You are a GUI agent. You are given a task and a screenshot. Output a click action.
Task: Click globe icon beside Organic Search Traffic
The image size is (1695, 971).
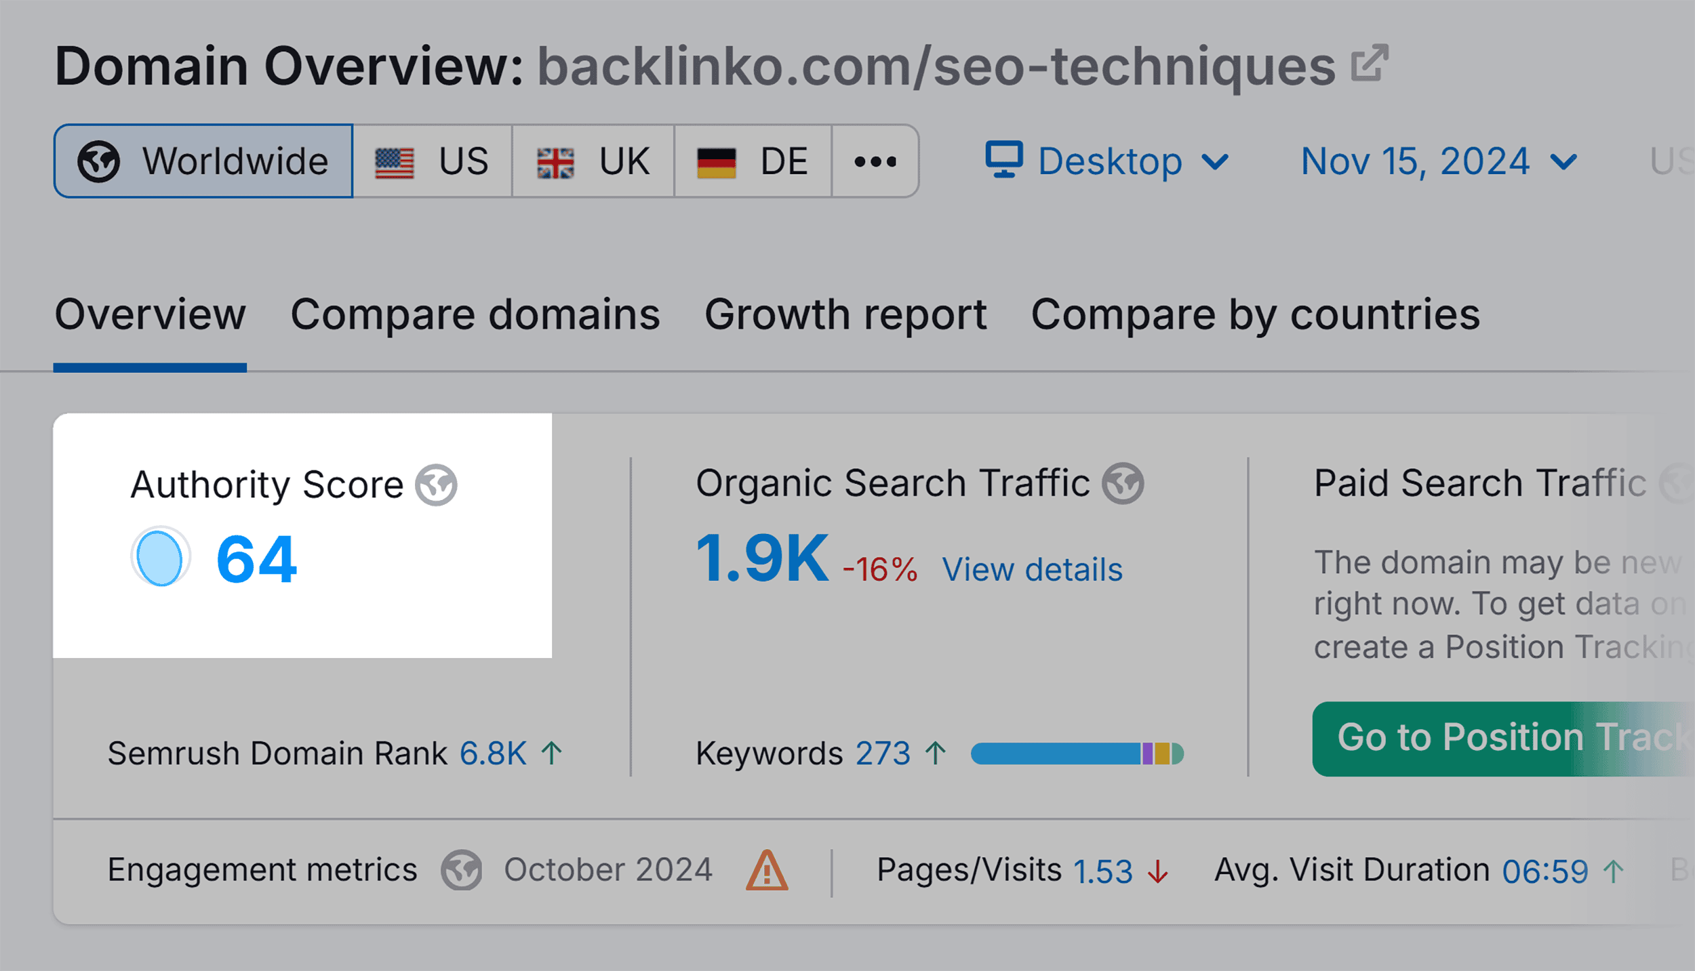click(x=1123, y=483)
